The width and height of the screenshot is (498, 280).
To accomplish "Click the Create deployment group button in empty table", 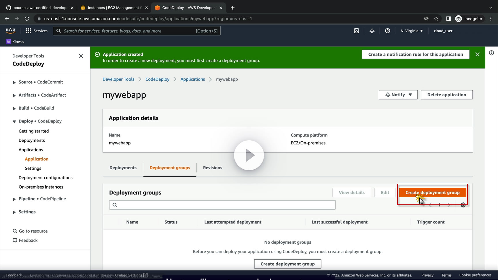I will (x=287, y=264).
